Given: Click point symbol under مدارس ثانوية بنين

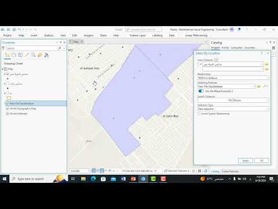Looking at the screenshot, I should (x=8, y=79).
